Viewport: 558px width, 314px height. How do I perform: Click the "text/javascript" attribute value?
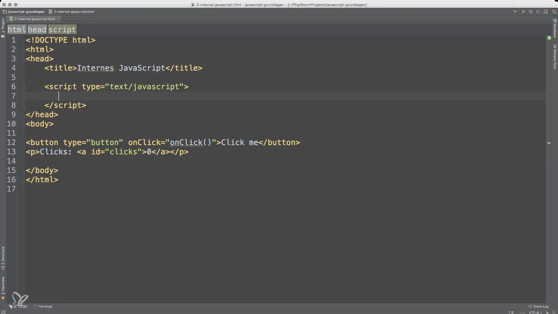tap(144, 87)
